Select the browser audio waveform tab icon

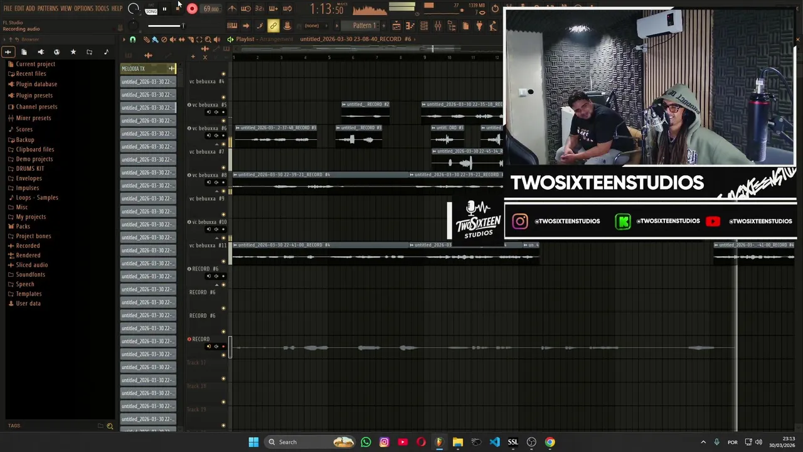[x=8, y=52]
